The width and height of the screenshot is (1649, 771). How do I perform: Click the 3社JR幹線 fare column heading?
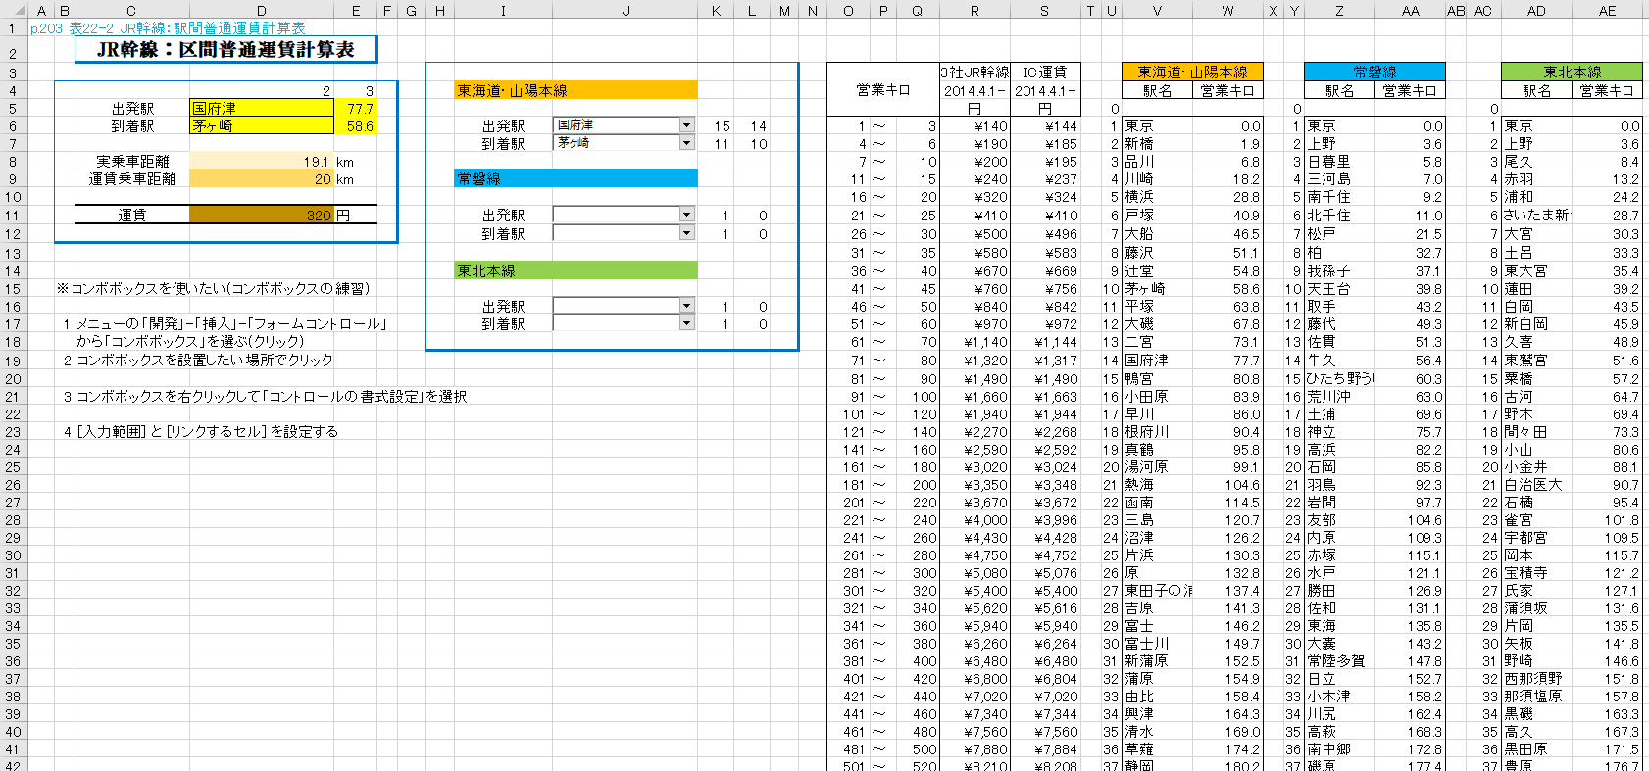(x=974, y=72)
